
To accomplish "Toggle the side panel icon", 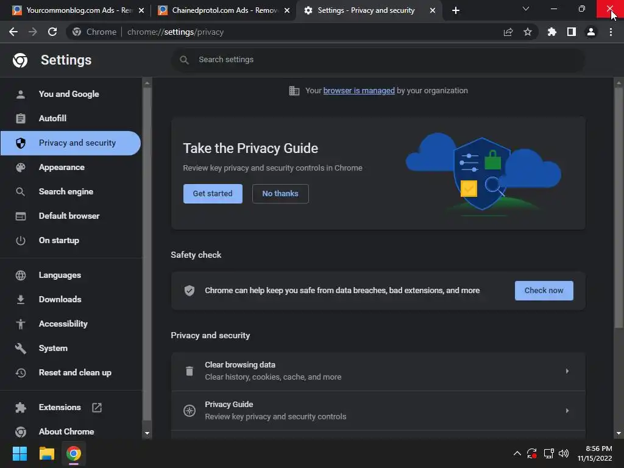I will pos(572,32).
